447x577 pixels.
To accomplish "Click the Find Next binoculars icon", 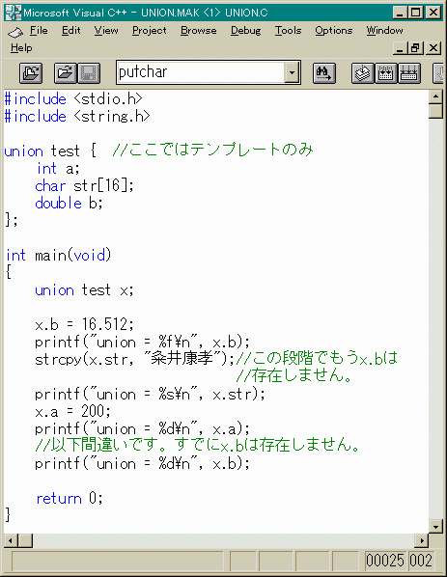I will (x=324, y=73).
